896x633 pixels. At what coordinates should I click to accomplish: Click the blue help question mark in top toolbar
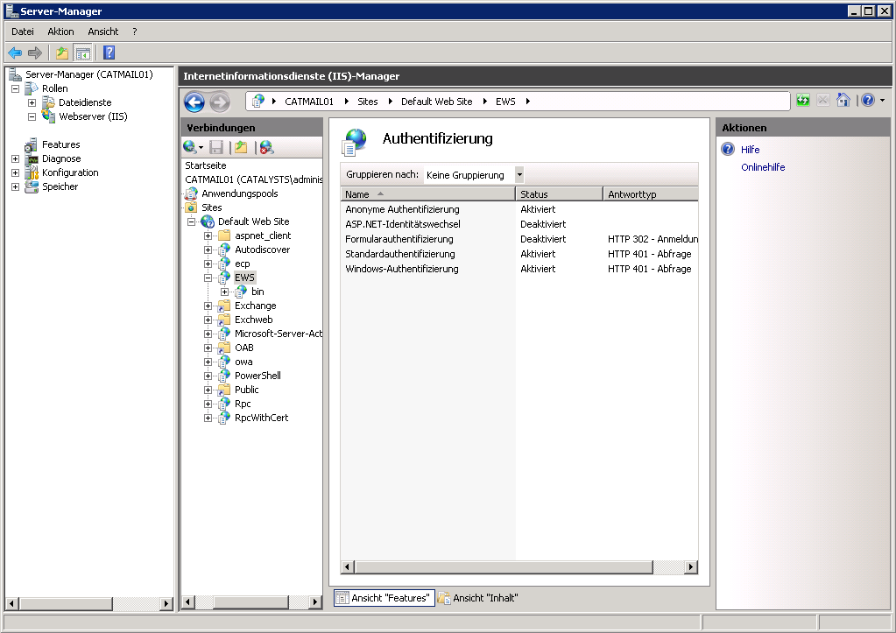(x=109, y=53)
